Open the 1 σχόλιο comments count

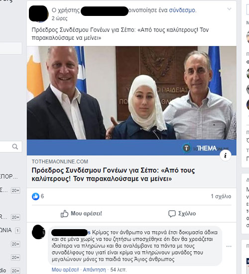(x=221, y=196)
